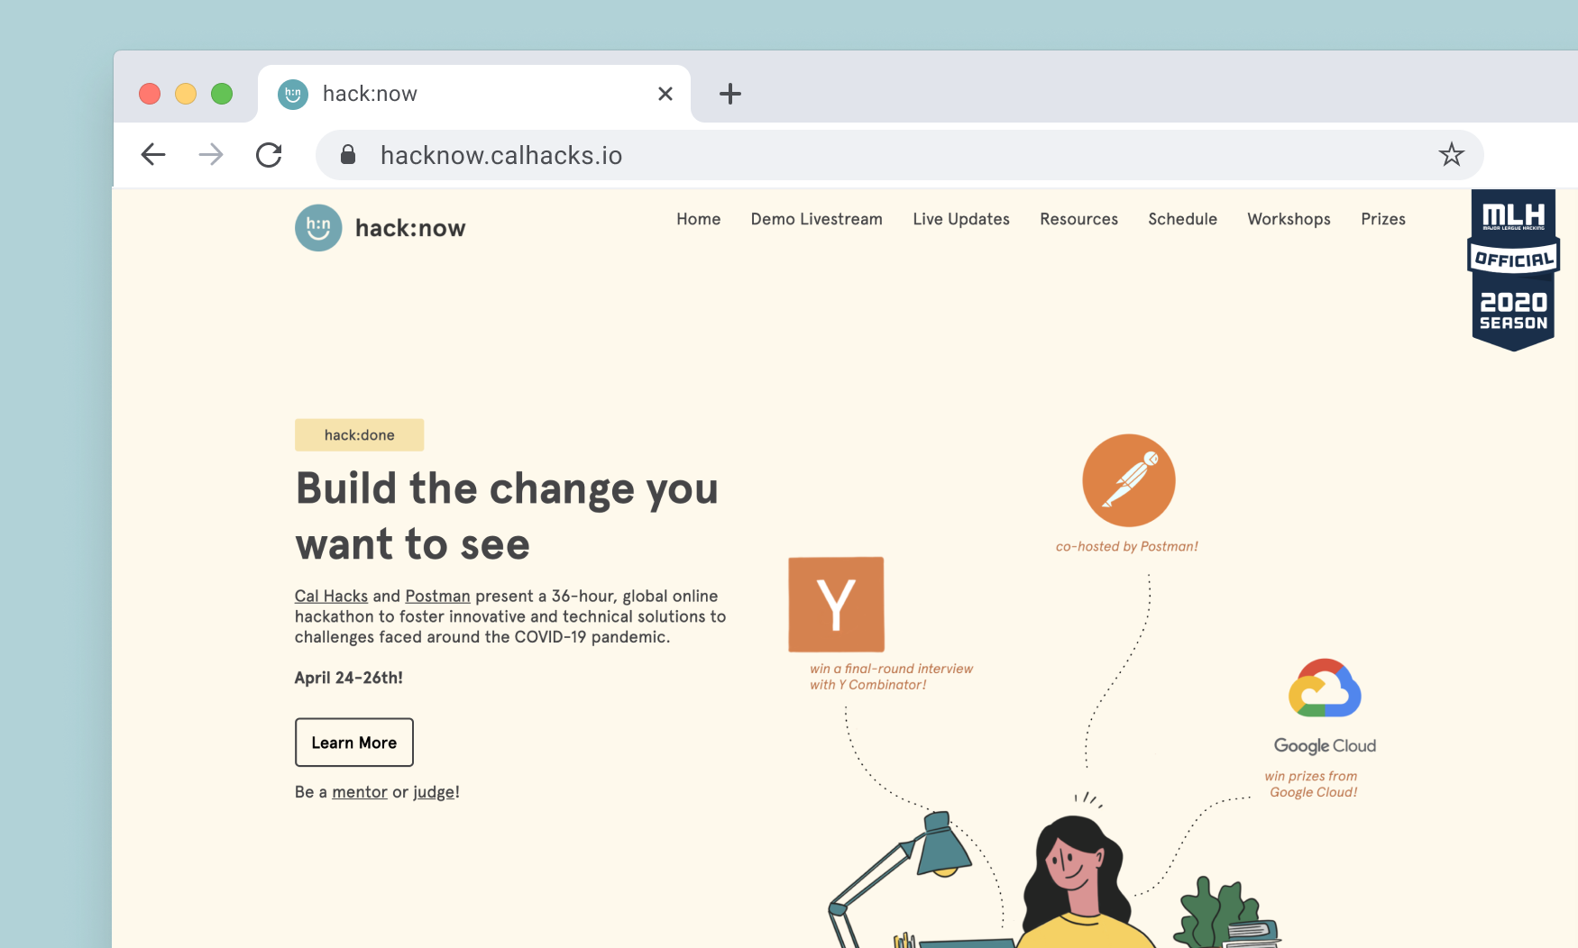Click the hack:now site title text
Viewport: 1578px width, 948px height.
tap(410, 228)
